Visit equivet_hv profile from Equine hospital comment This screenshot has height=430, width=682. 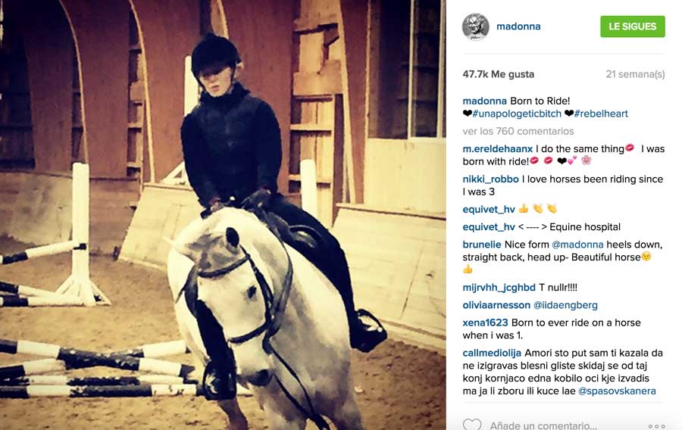click(489, 227)
